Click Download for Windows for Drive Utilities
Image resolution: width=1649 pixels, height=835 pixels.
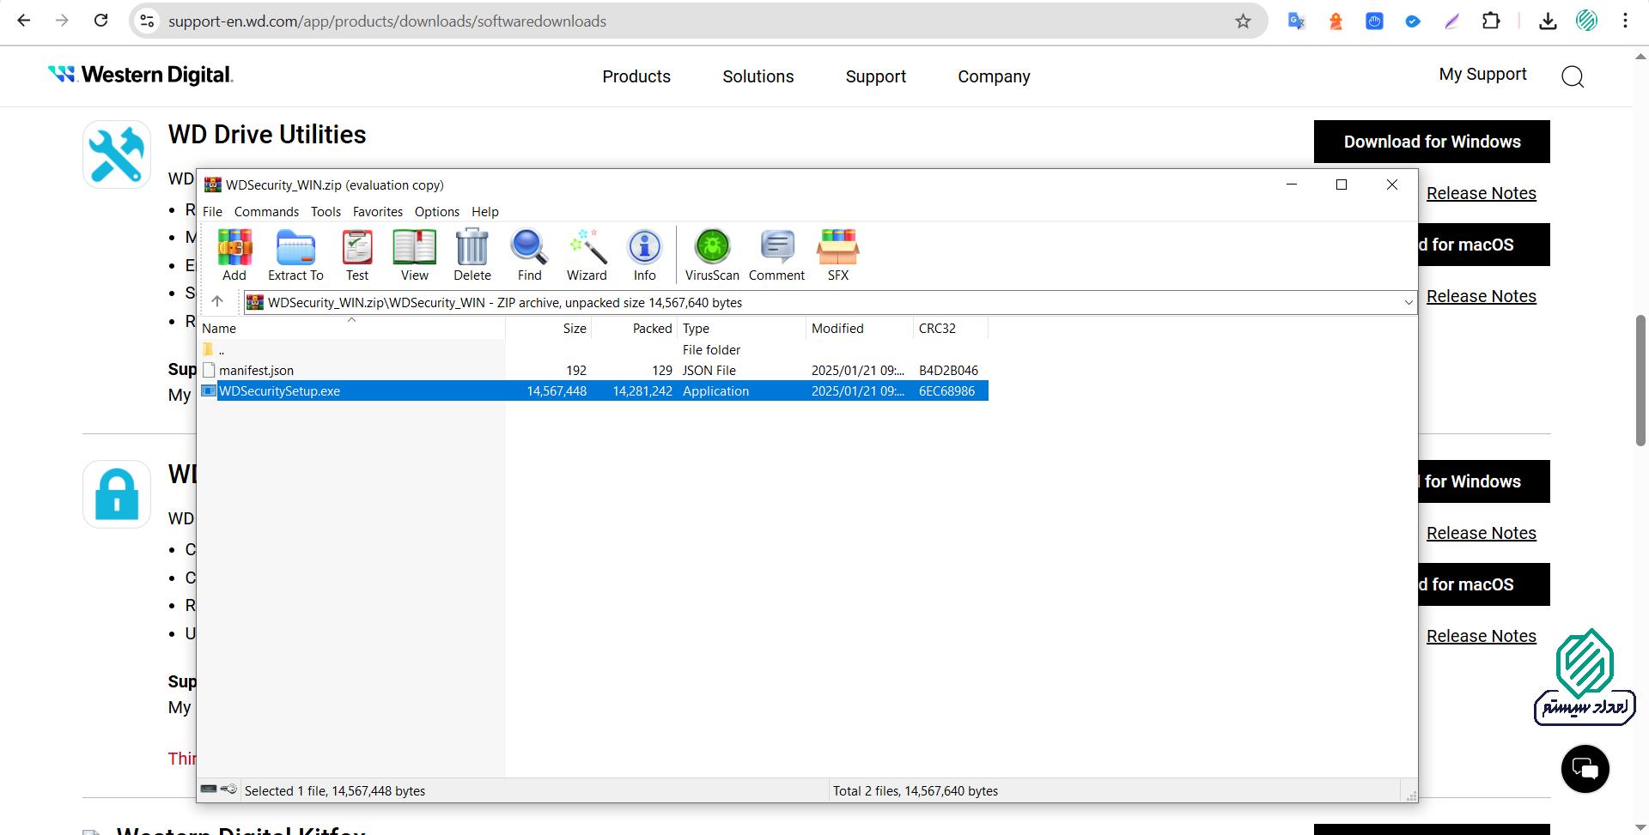click(1432, 142)
